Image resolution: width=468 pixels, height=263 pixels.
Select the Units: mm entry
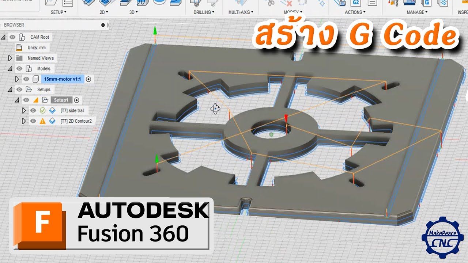37,47
